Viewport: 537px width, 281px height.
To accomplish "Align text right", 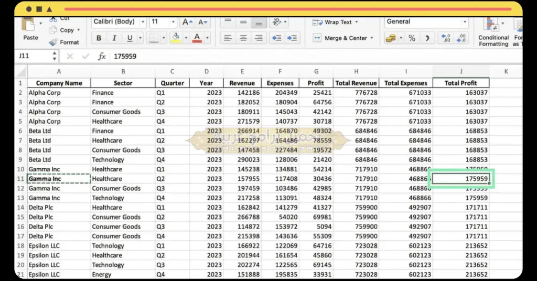I will coord(259,38).
